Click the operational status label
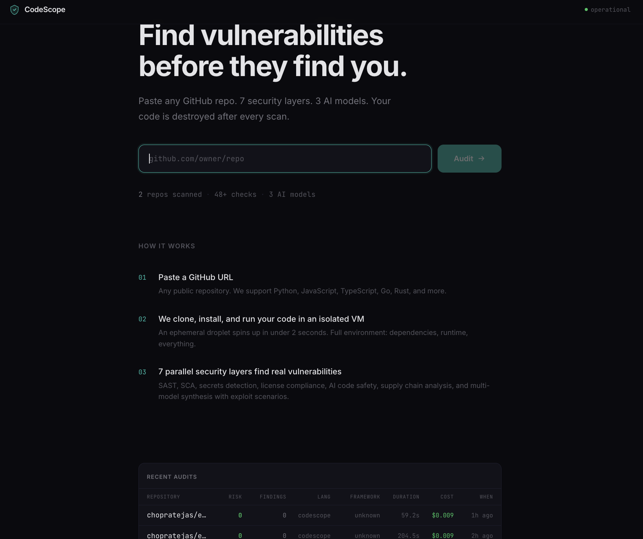 click(610, 10)
